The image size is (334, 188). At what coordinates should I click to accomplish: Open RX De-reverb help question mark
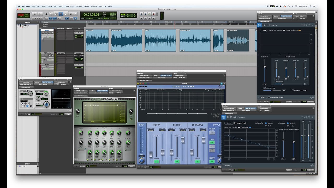pos(312,25)
